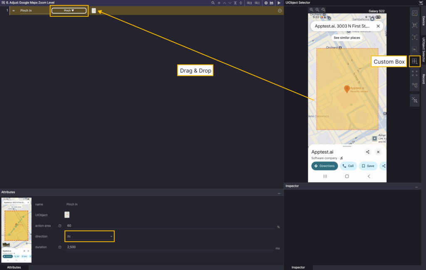
Task: Click the search icon in step toolbar
Action: pos(213,3)
